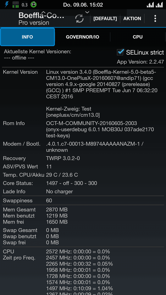Image resolution: width=166 pixels, height=295 pixels.
Task: Tap the green battery circle showing 94
Action: pyautogui.click(x=34, y=4)
